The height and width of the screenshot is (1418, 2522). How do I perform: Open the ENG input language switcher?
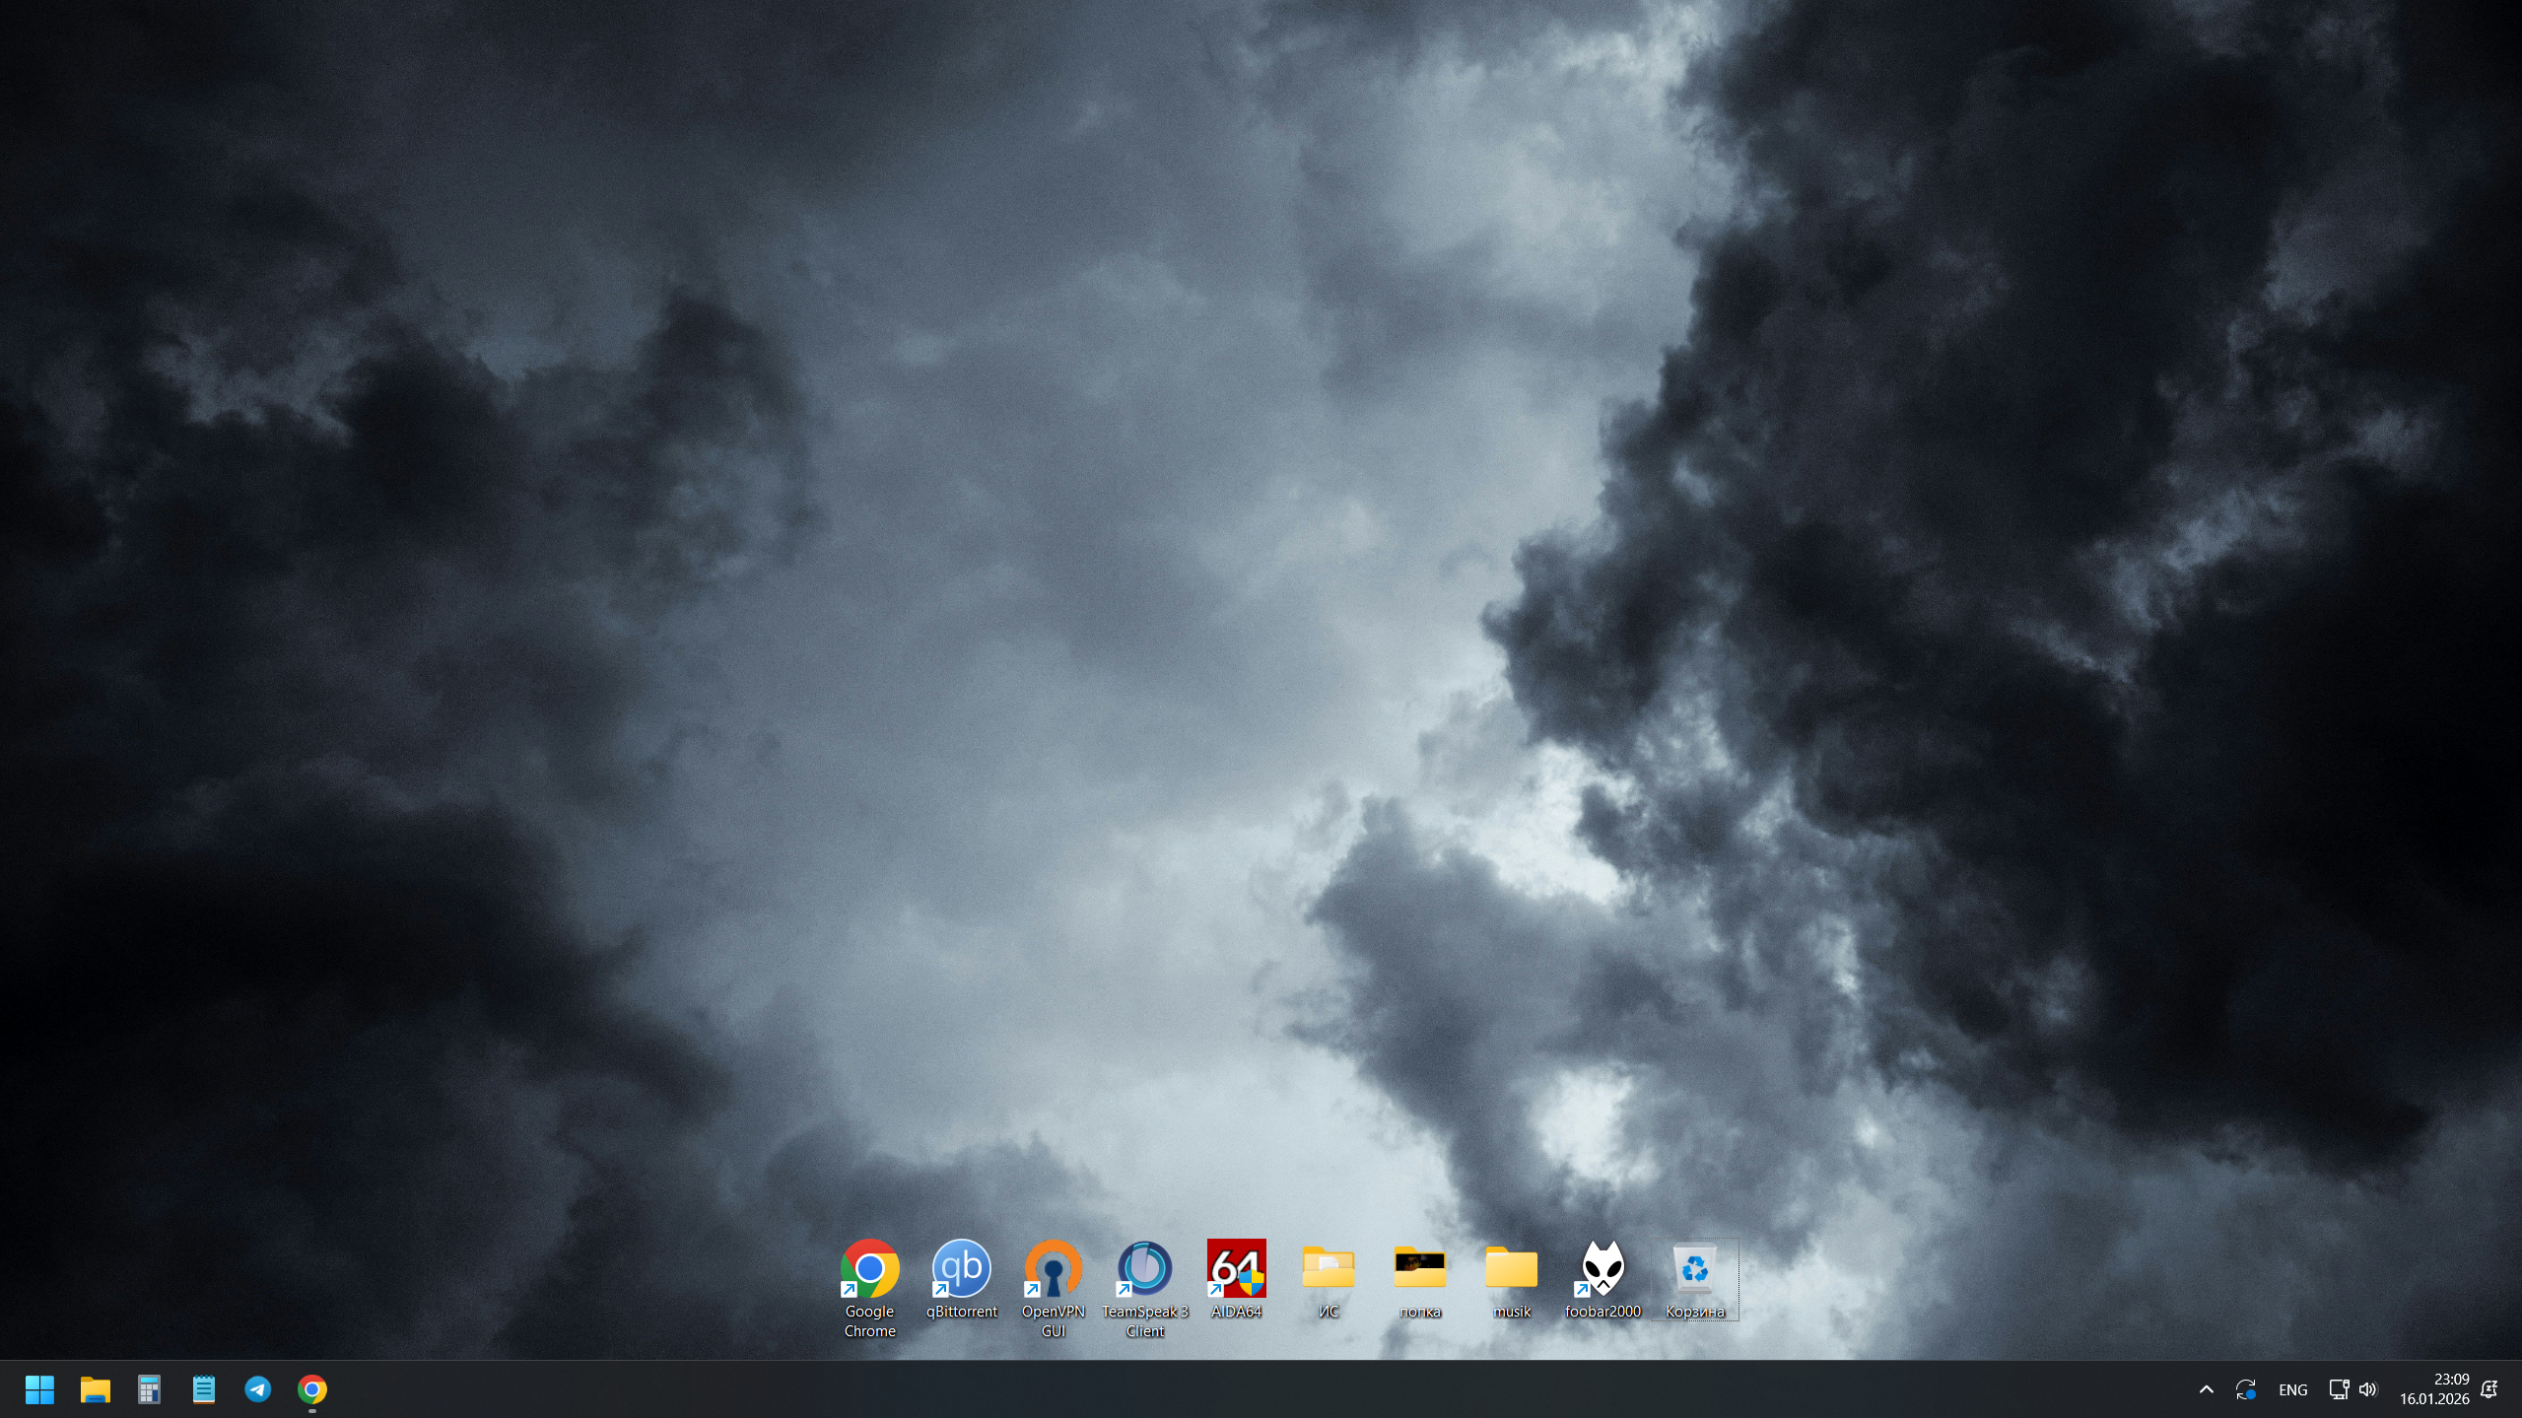pyautogui.click(x=2292, y=1389)
